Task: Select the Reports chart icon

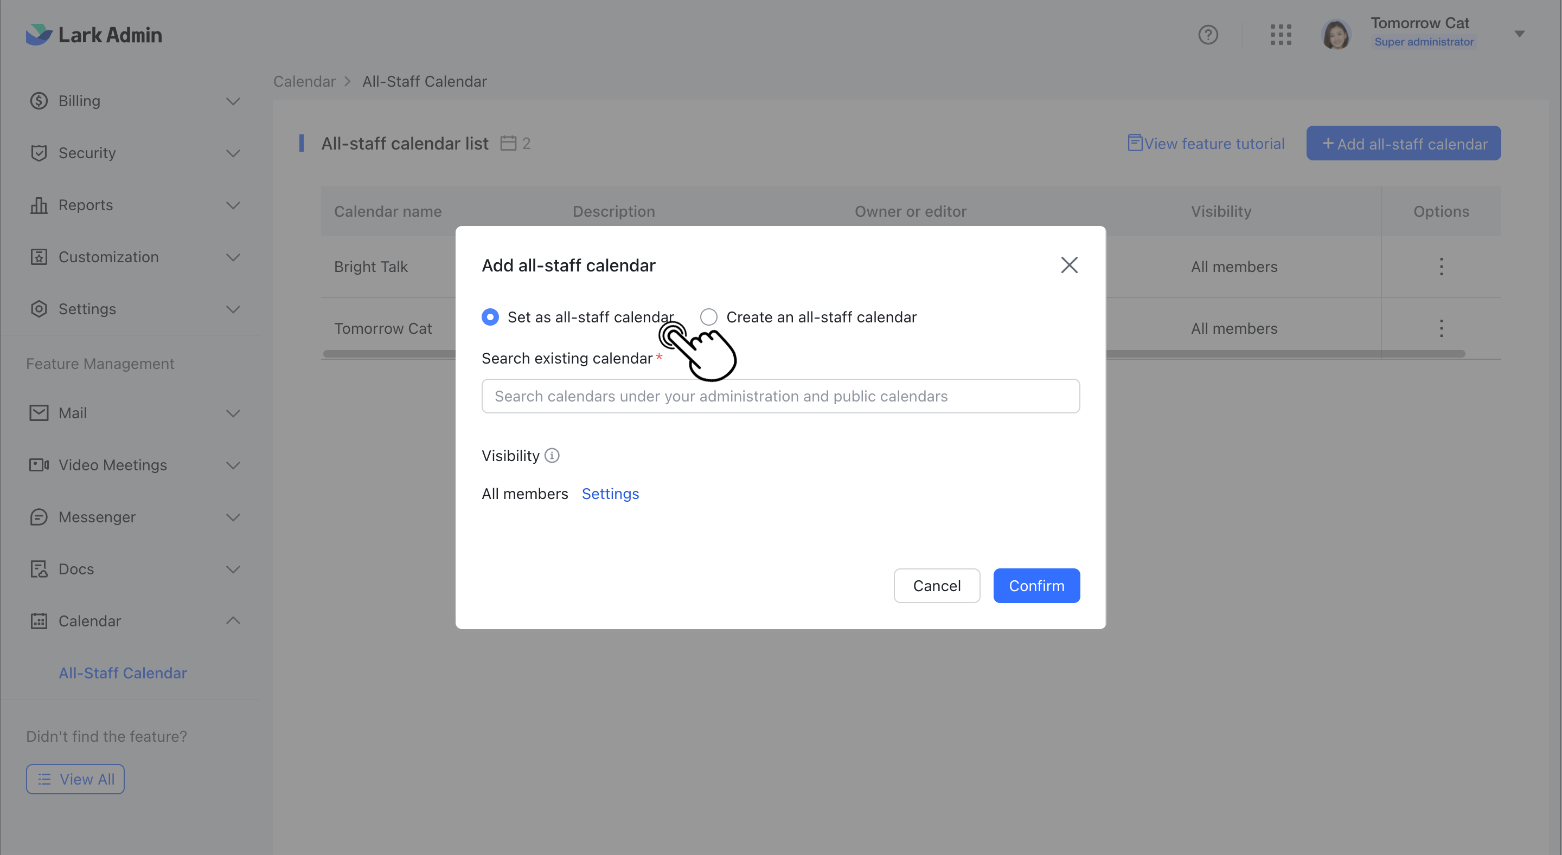Action: point(38,205)
